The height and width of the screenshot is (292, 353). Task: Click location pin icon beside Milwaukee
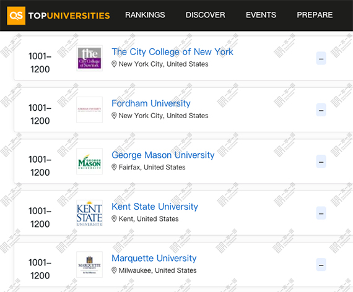pyautogui.click(x=114, y=270)
